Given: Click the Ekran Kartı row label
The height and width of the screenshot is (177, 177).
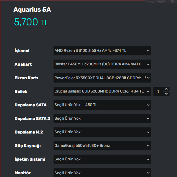Looking at the screenshot, I should tap(26, 78).
